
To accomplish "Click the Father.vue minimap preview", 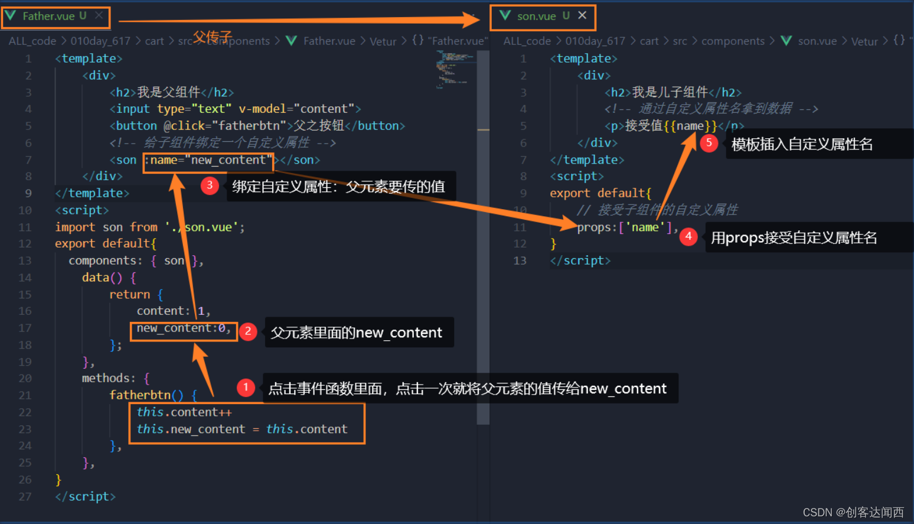I will [455, 69].
